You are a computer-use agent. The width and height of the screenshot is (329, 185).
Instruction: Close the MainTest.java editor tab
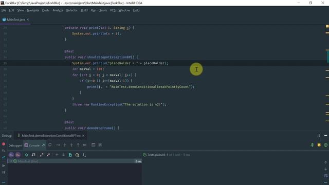[x=28, y=20]
